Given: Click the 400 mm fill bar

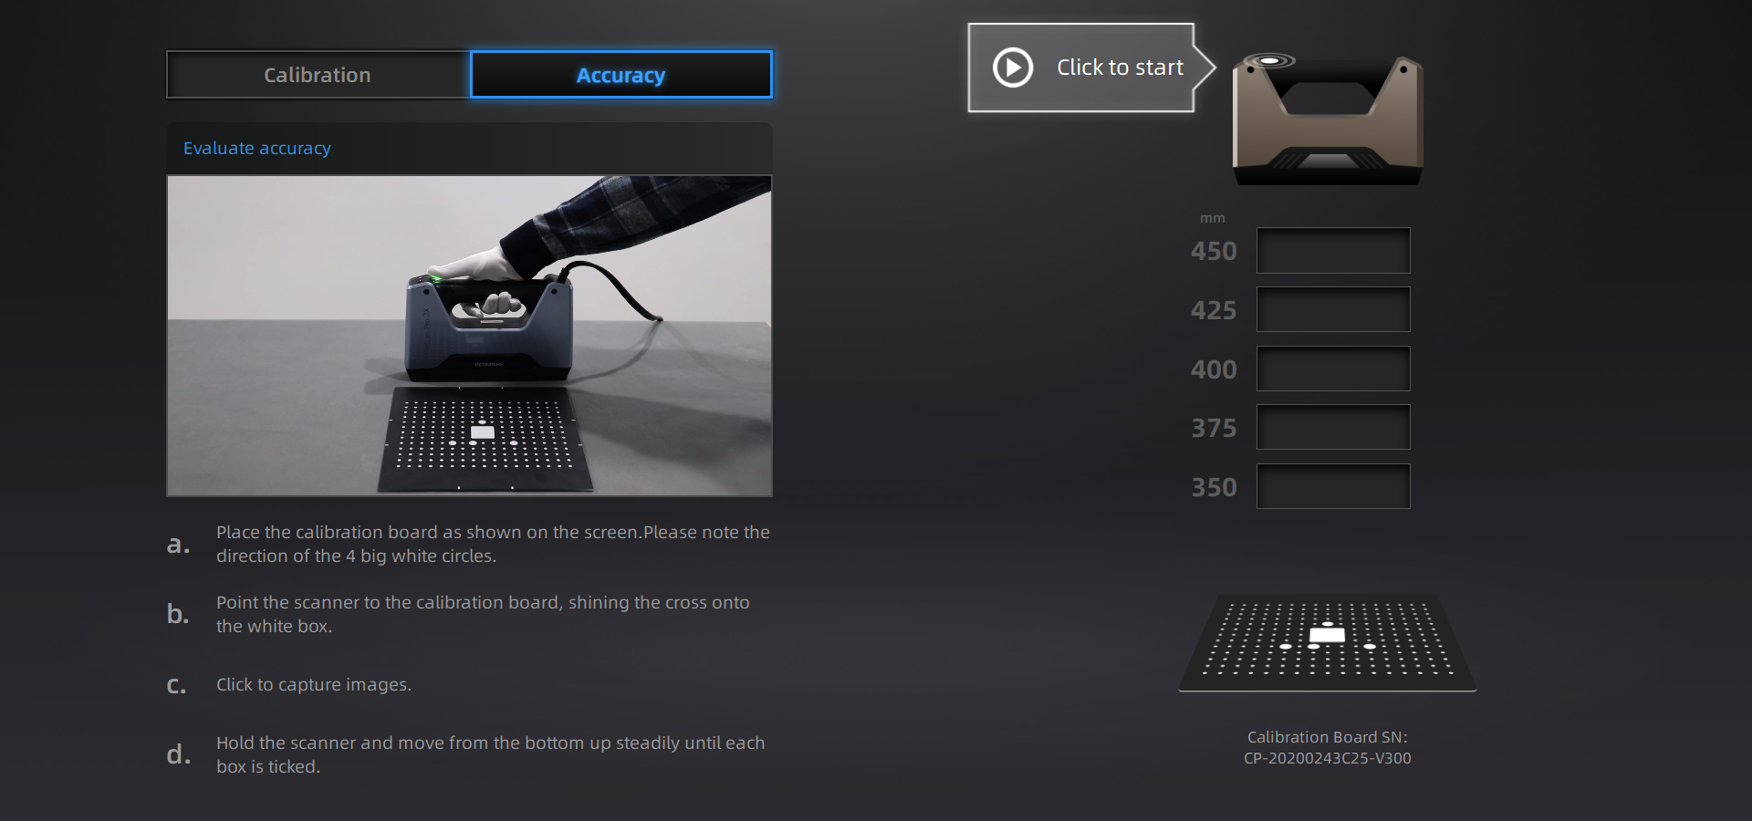Looking at the screenshot, I should [1333, 369].
